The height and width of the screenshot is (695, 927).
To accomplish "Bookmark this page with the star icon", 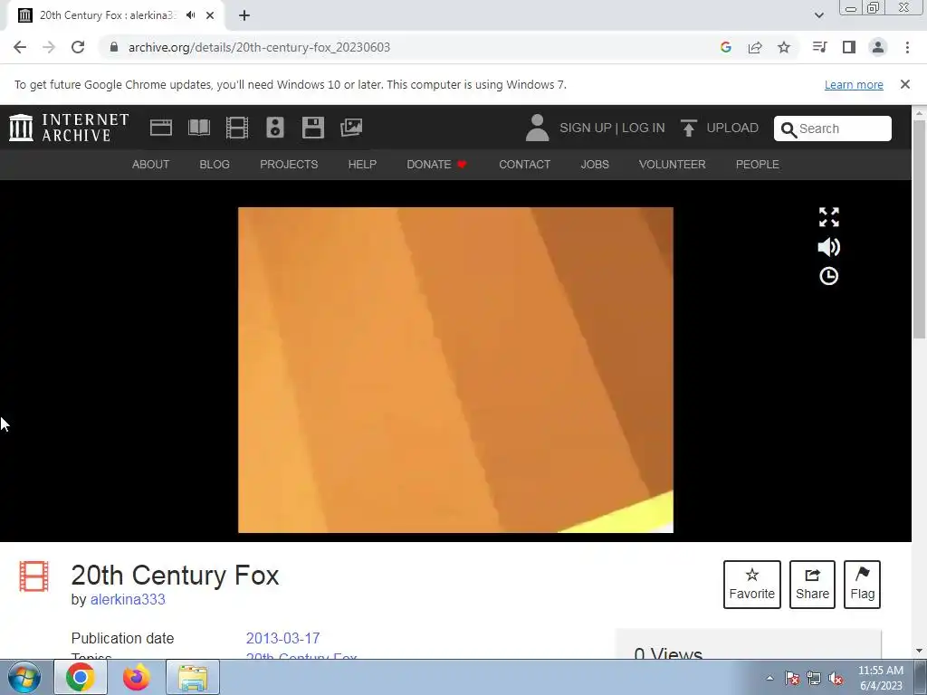I will (x=784, y=47).
